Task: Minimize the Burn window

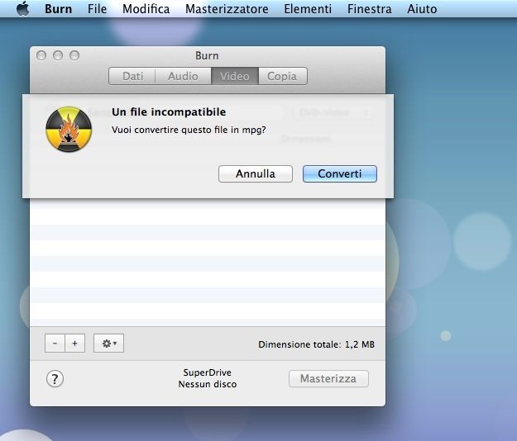Action: (58, 55)
